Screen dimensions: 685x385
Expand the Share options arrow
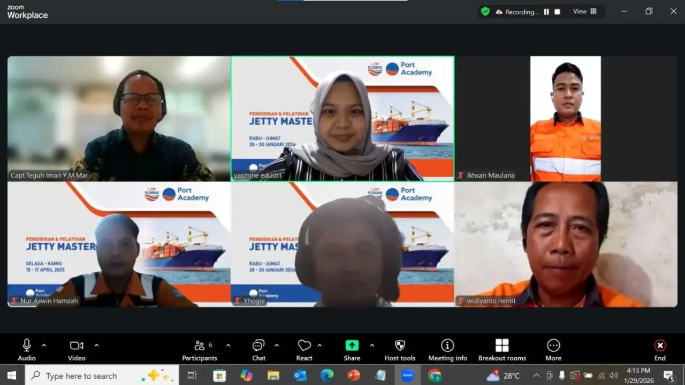[372, 345]
